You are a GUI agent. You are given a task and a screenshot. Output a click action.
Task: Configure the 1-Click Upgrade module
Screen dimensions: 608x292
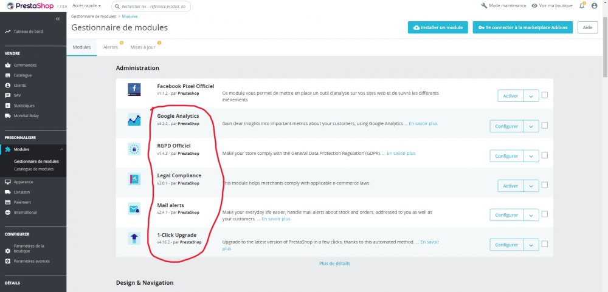point(506,245)
